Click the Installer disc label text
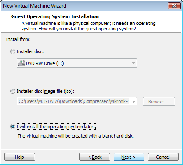The width and height of the screenshot is (183, 165). (x=30, y=51)
